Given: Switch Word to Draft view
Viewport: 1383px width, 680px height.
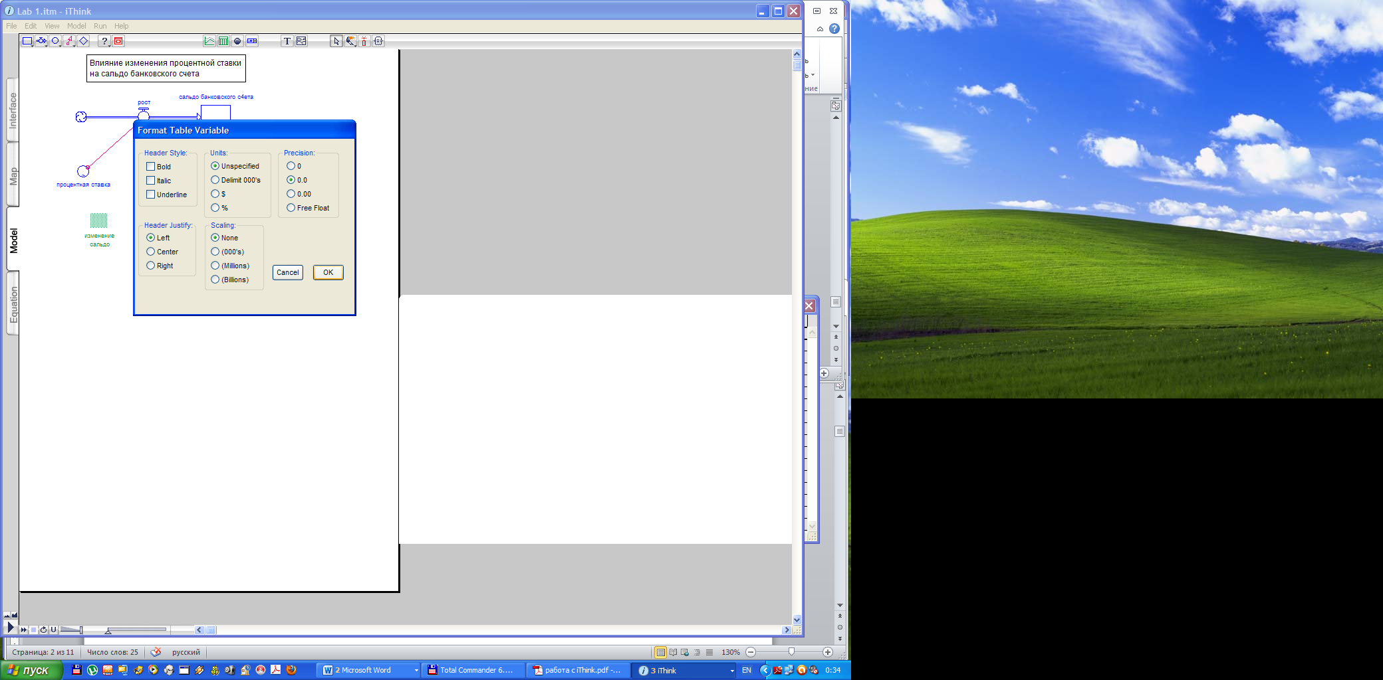Looking at the screenshot, I should click(x=709, y=652).
